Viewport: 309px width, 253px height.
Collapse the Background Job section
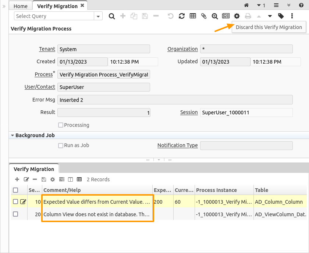13,135
